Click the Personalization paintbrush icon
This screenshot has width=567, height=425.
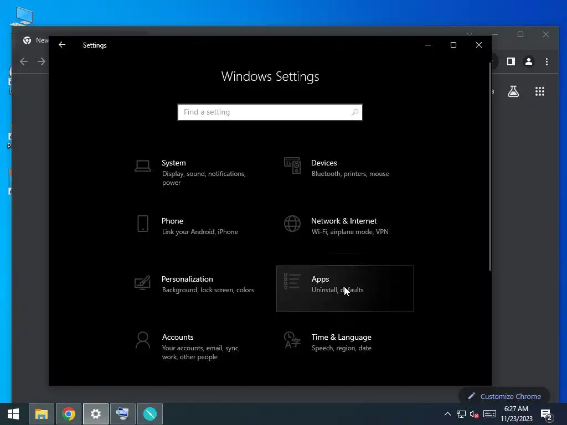(142, 283)
